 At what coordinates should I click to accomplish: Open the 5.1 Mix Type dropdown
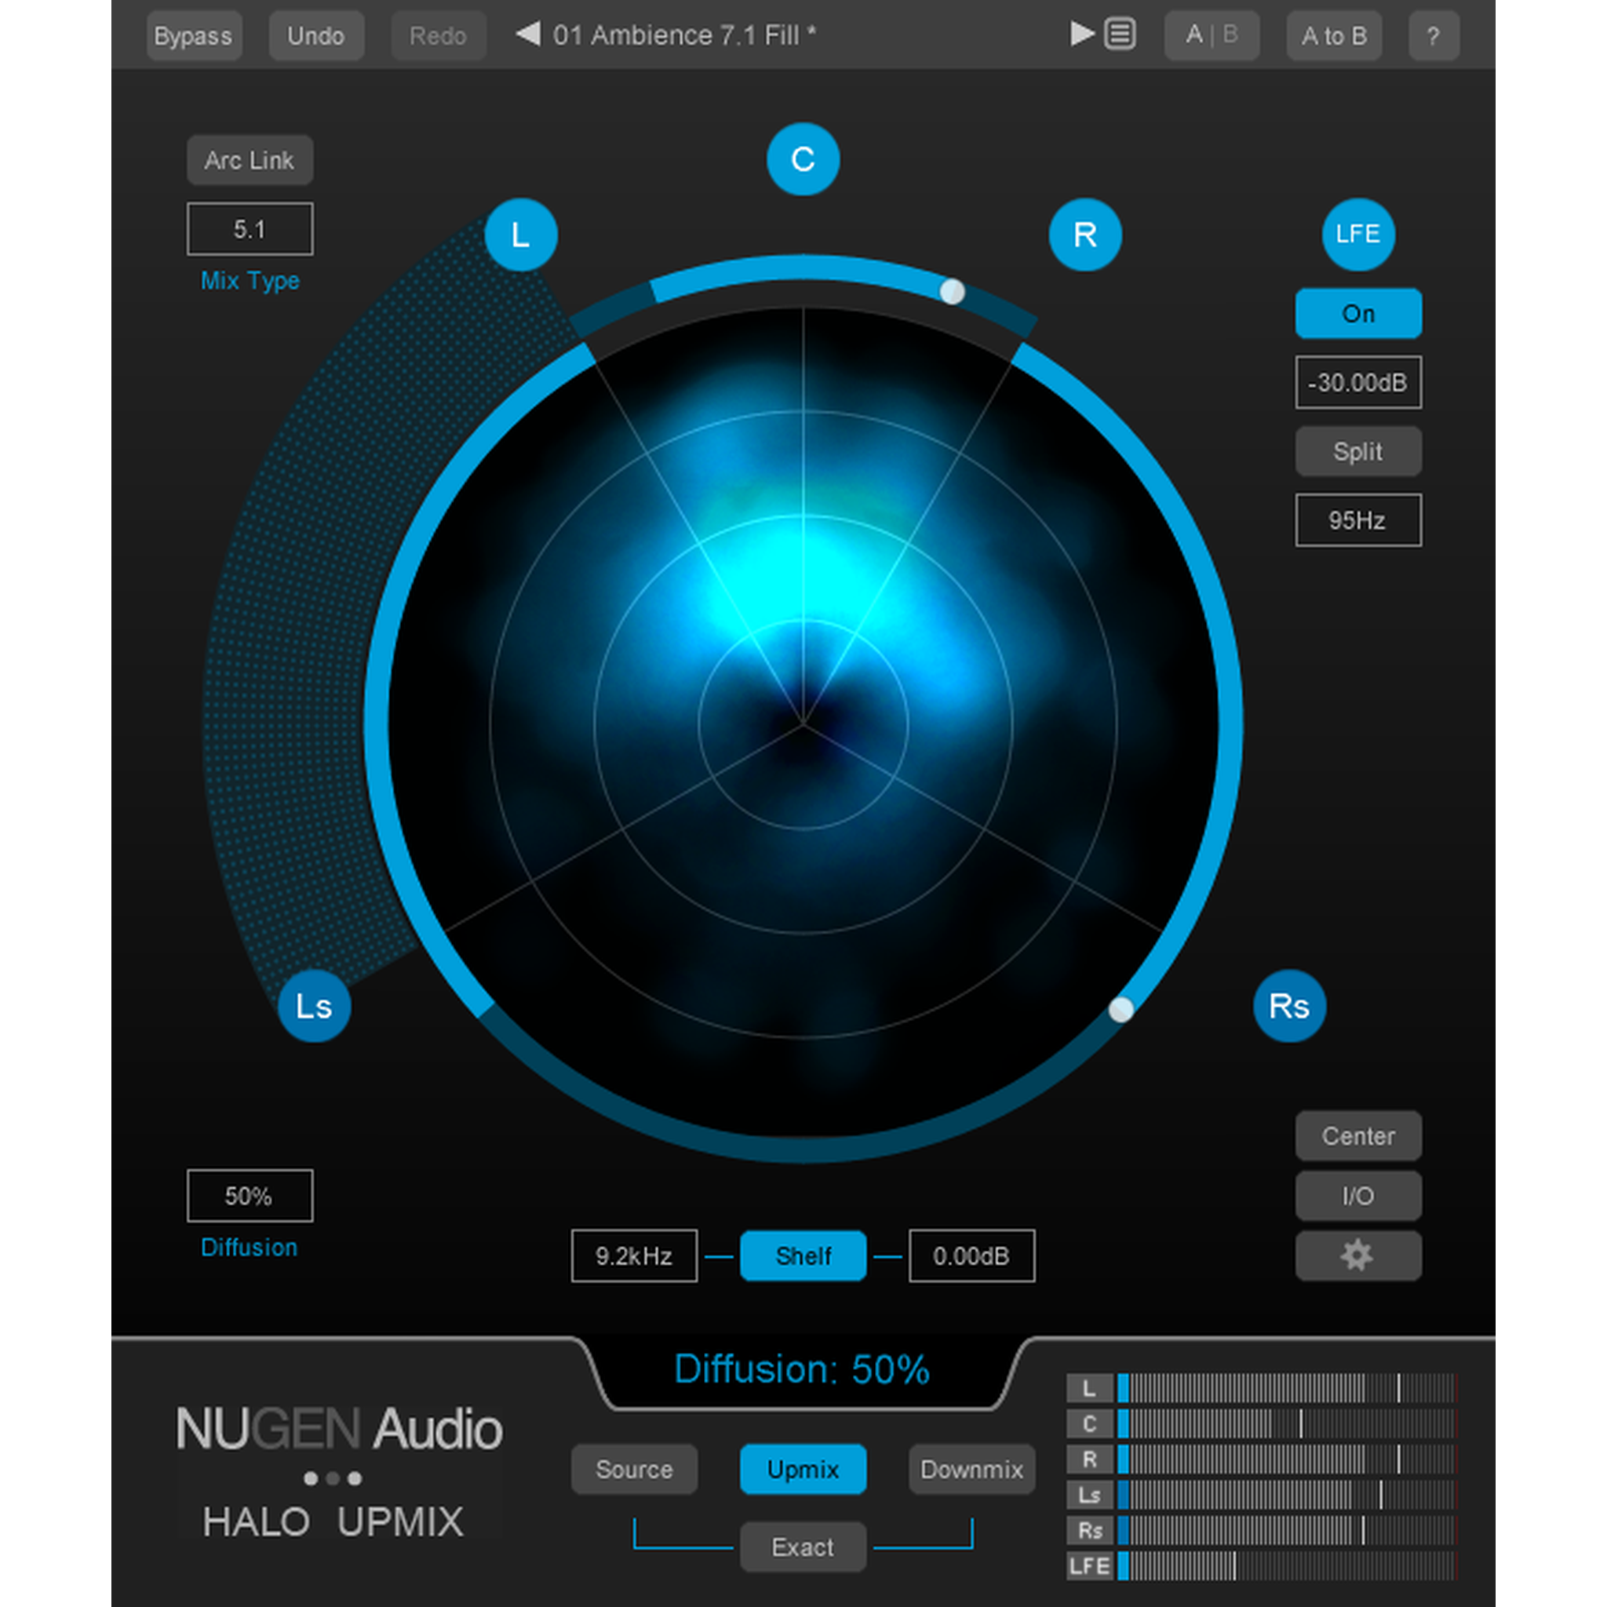(x=250, y=229)
